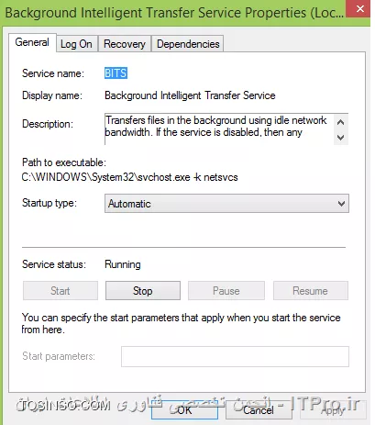Cancel the properties dialog
This screenshot has height=425, width=375.
click(x=259, y=410)
